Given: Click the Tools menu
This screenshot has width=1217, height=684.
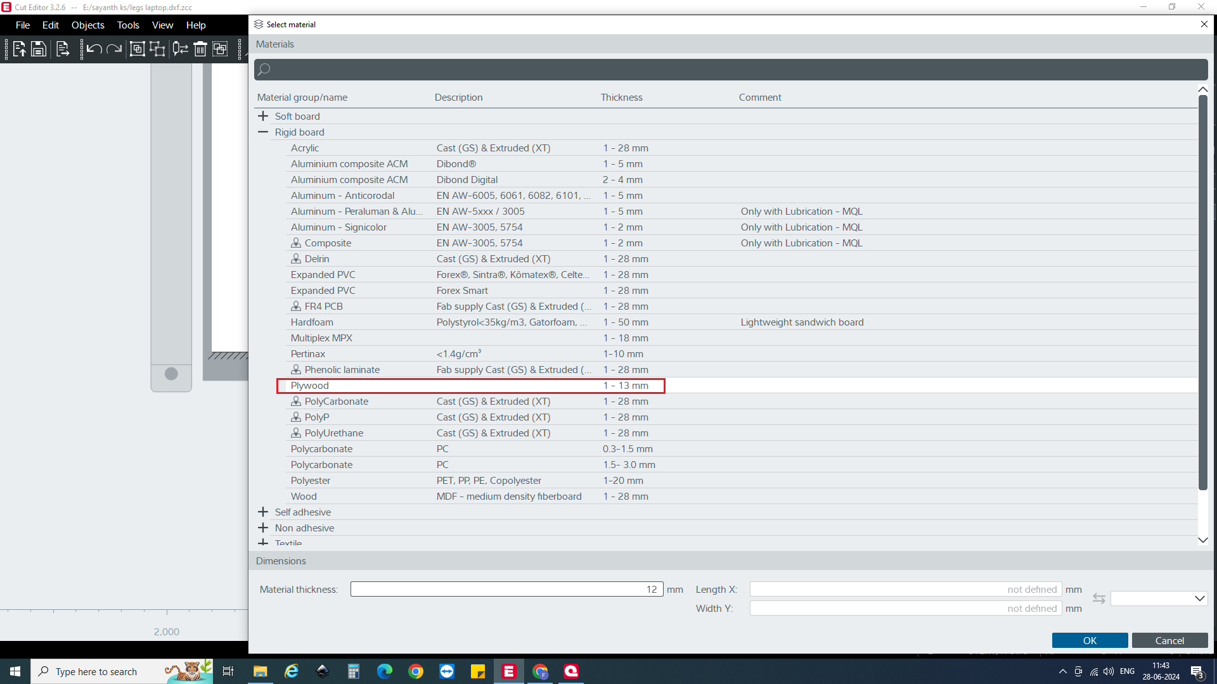Looking at the screenshot, I should pos(127,25).
